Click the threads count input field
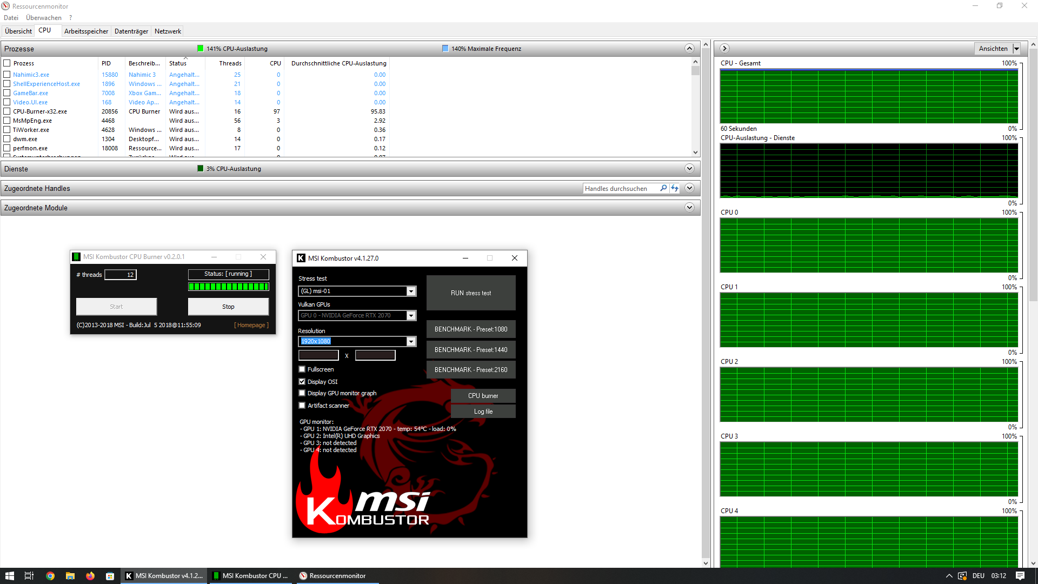 [x=121, y=275]
